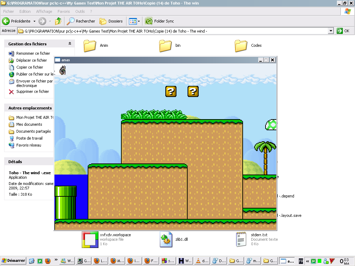The image size is (355, 266).
Task: Toggle the Dossiers folders pane button
Action: [x=111, y=21]
